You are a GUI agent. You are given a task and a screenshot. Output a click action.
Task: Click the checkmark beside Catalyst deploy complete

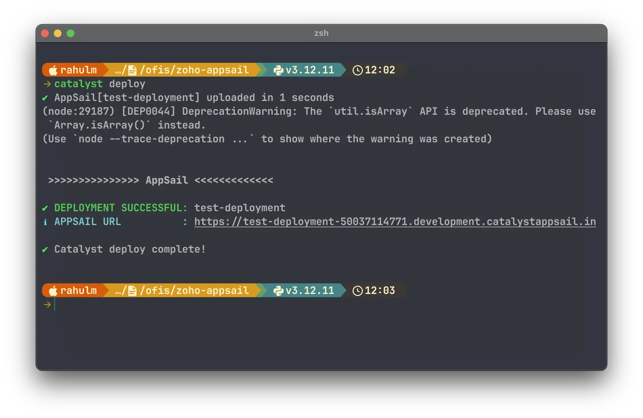(x=45, y=249)
